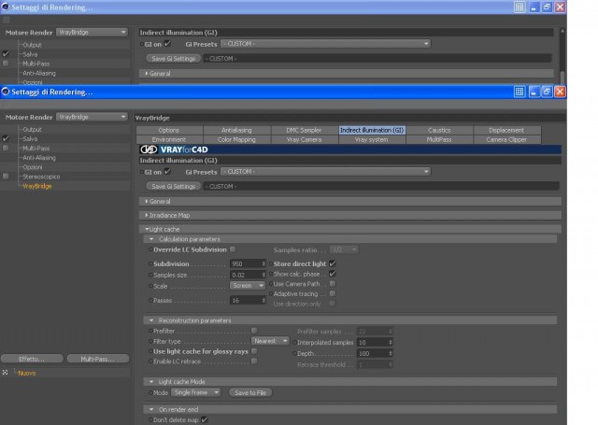The image size is (598, 425).
Task: Click Effetto... button
Action: (x=32, y=359)
